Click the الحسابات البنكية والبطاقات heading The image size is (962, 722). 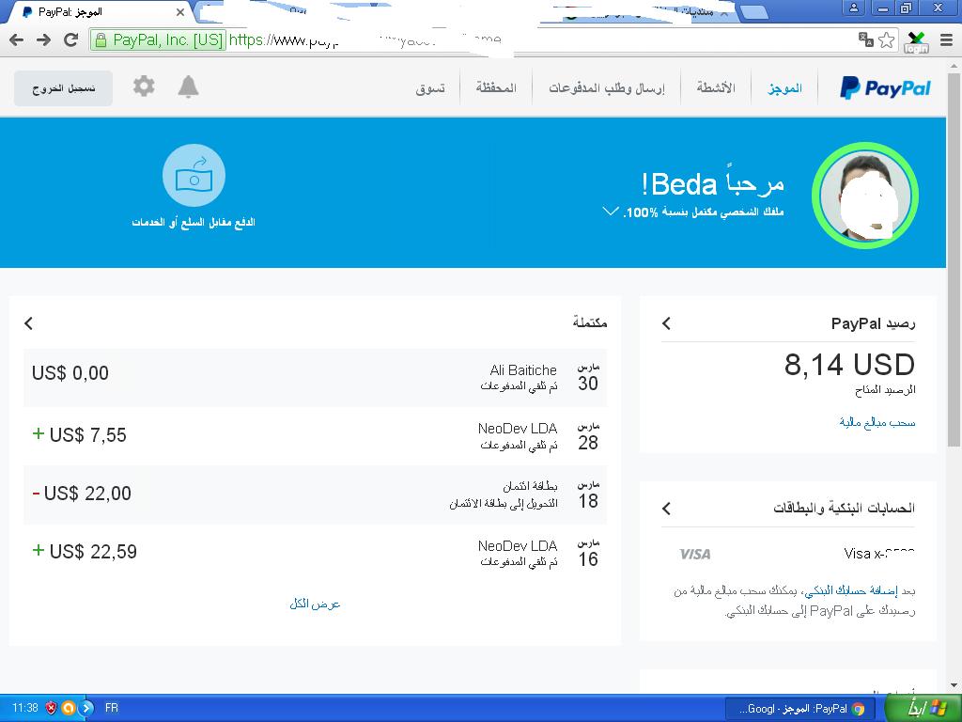tap(844, 509)
